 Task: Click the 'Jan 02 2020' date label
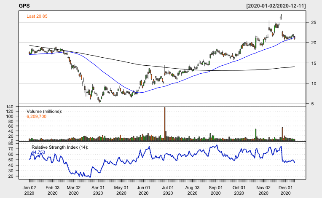click(x=29, y=190)
